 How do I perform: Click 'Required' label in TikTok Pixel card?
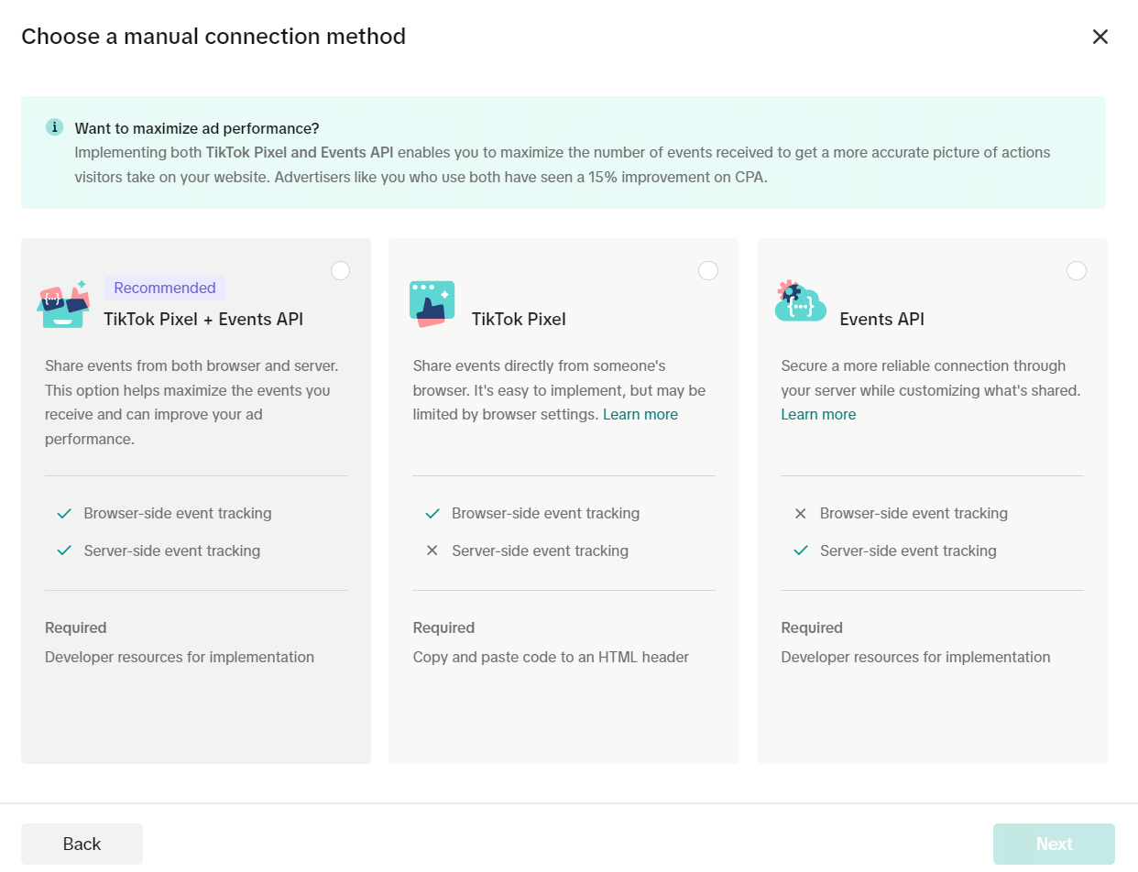[x=443, y=628]
